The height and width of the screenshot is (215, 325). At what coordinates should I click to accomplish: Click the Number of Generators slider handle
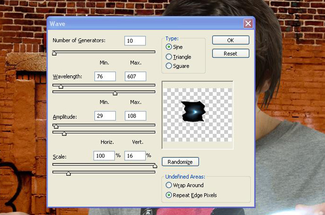click(54, 53)
